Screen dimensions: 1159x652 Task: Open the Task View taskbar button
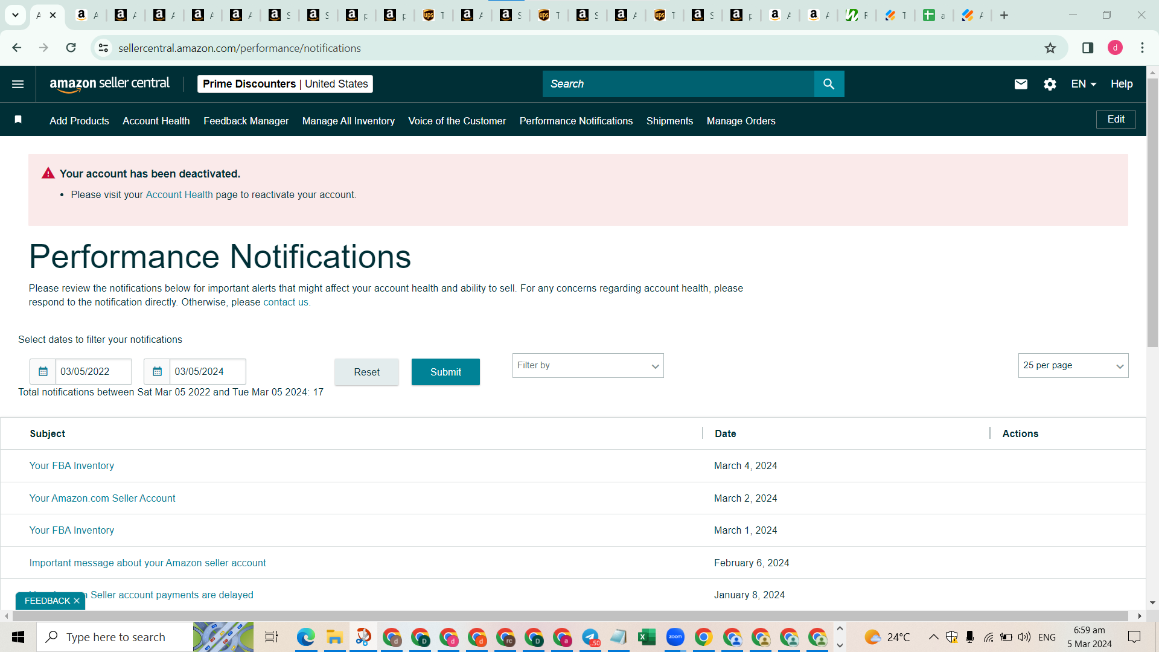pos(272,637)
